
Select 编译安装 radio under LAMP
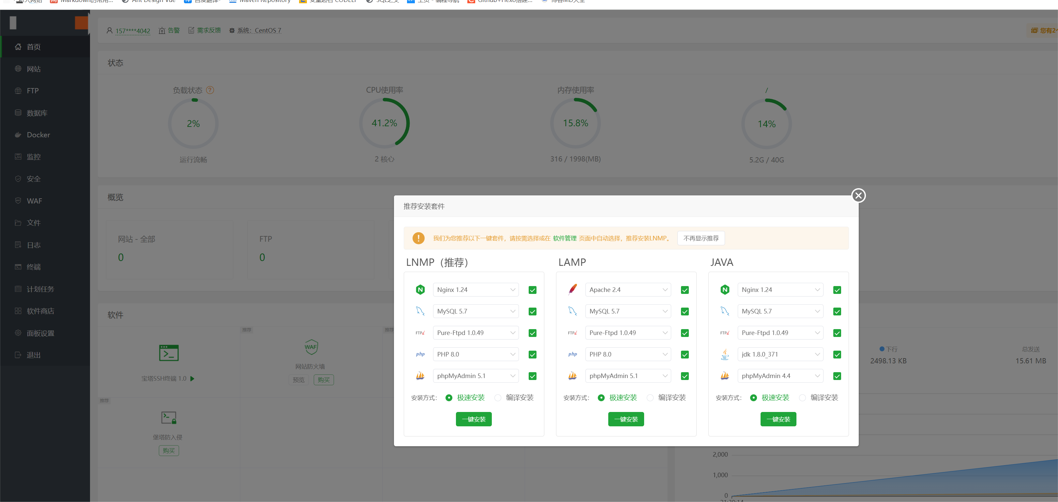click(x=650, y=398)
